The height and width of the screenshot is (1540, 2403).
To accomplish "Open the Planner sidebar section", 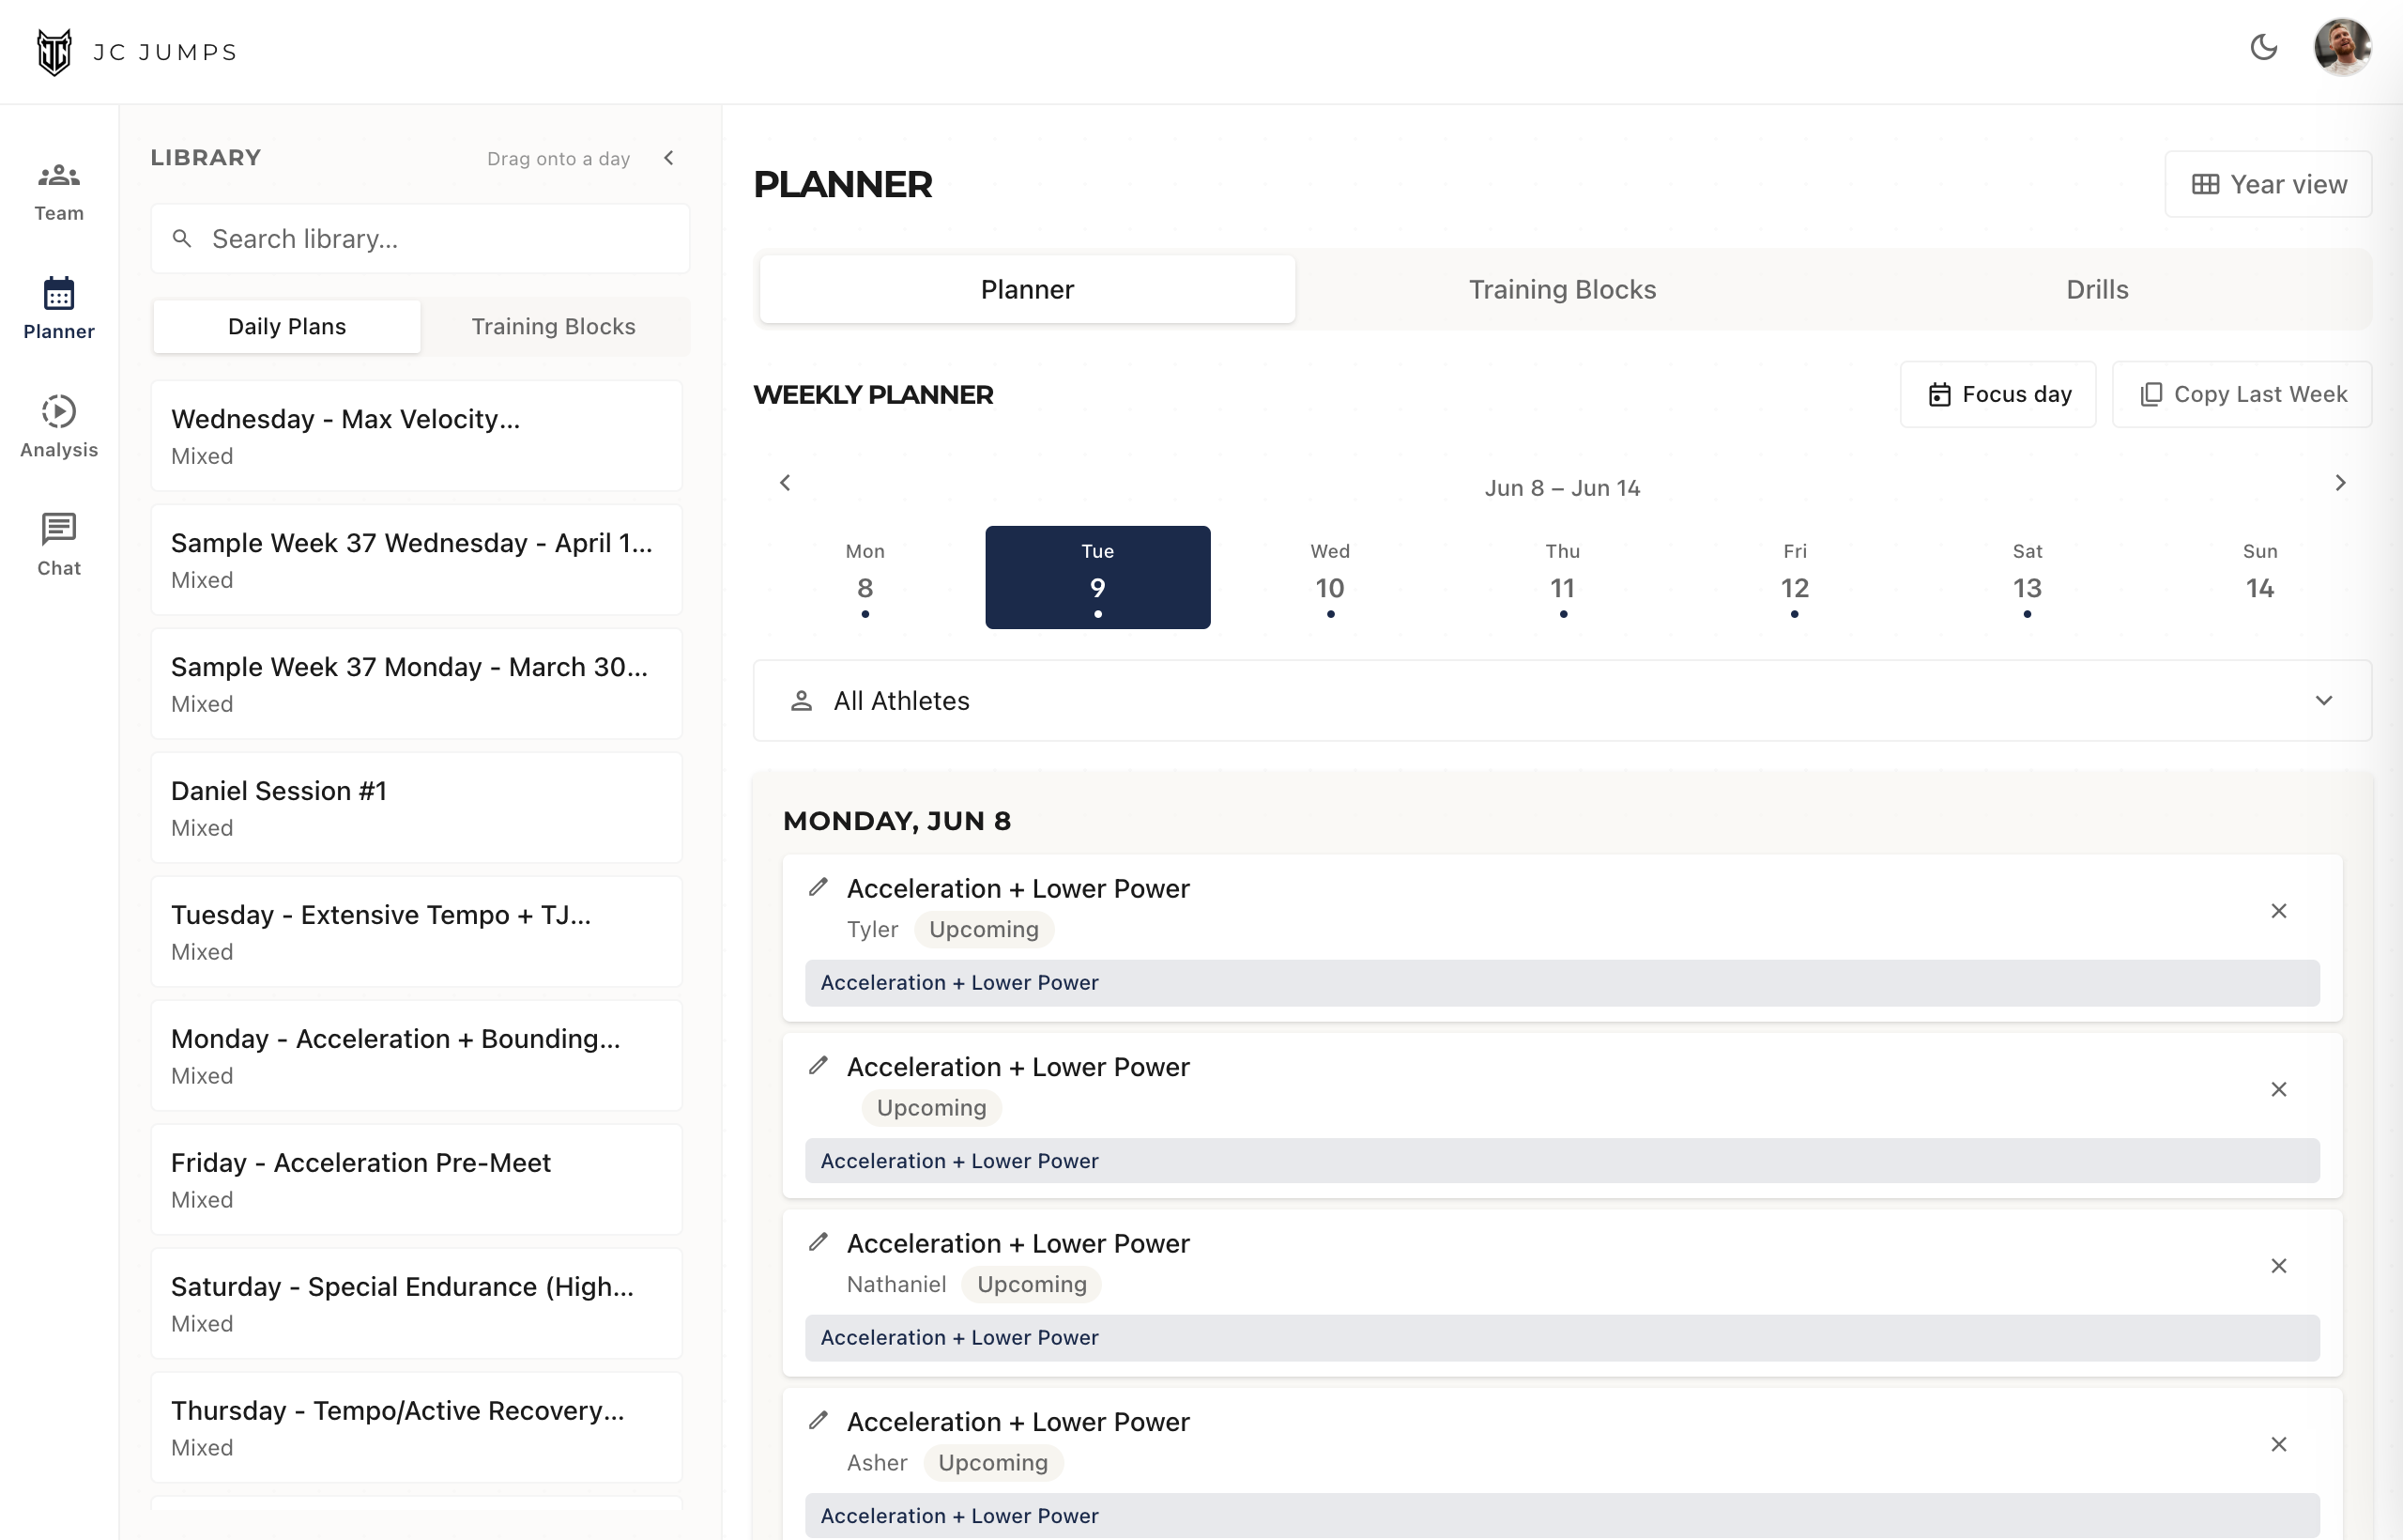I will (x=59, y=309).
